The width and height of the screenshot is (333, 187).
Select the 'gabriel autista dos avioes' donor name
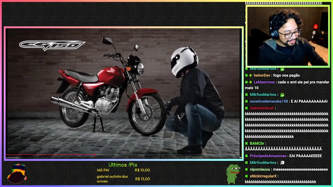[112, 179]
